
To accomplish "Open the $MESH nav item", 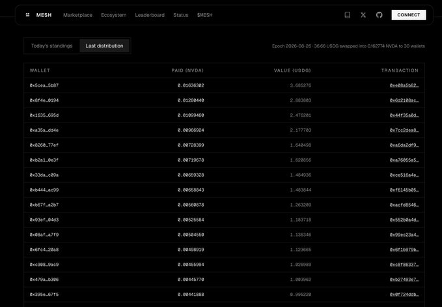I will pos(204,15).
